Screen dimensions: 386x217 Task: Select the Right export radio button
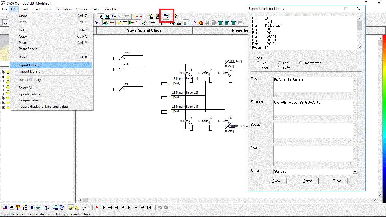(258, 67)
